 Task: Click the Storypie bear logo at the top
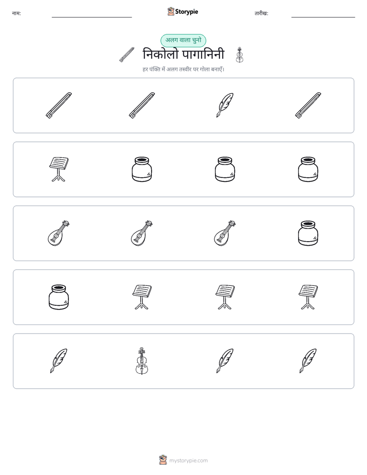tap(171, 11)
